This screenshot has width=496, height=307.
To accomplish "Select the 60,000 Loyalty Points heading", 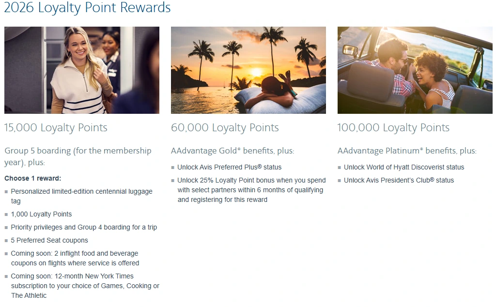I will click(x=225, y=128).
